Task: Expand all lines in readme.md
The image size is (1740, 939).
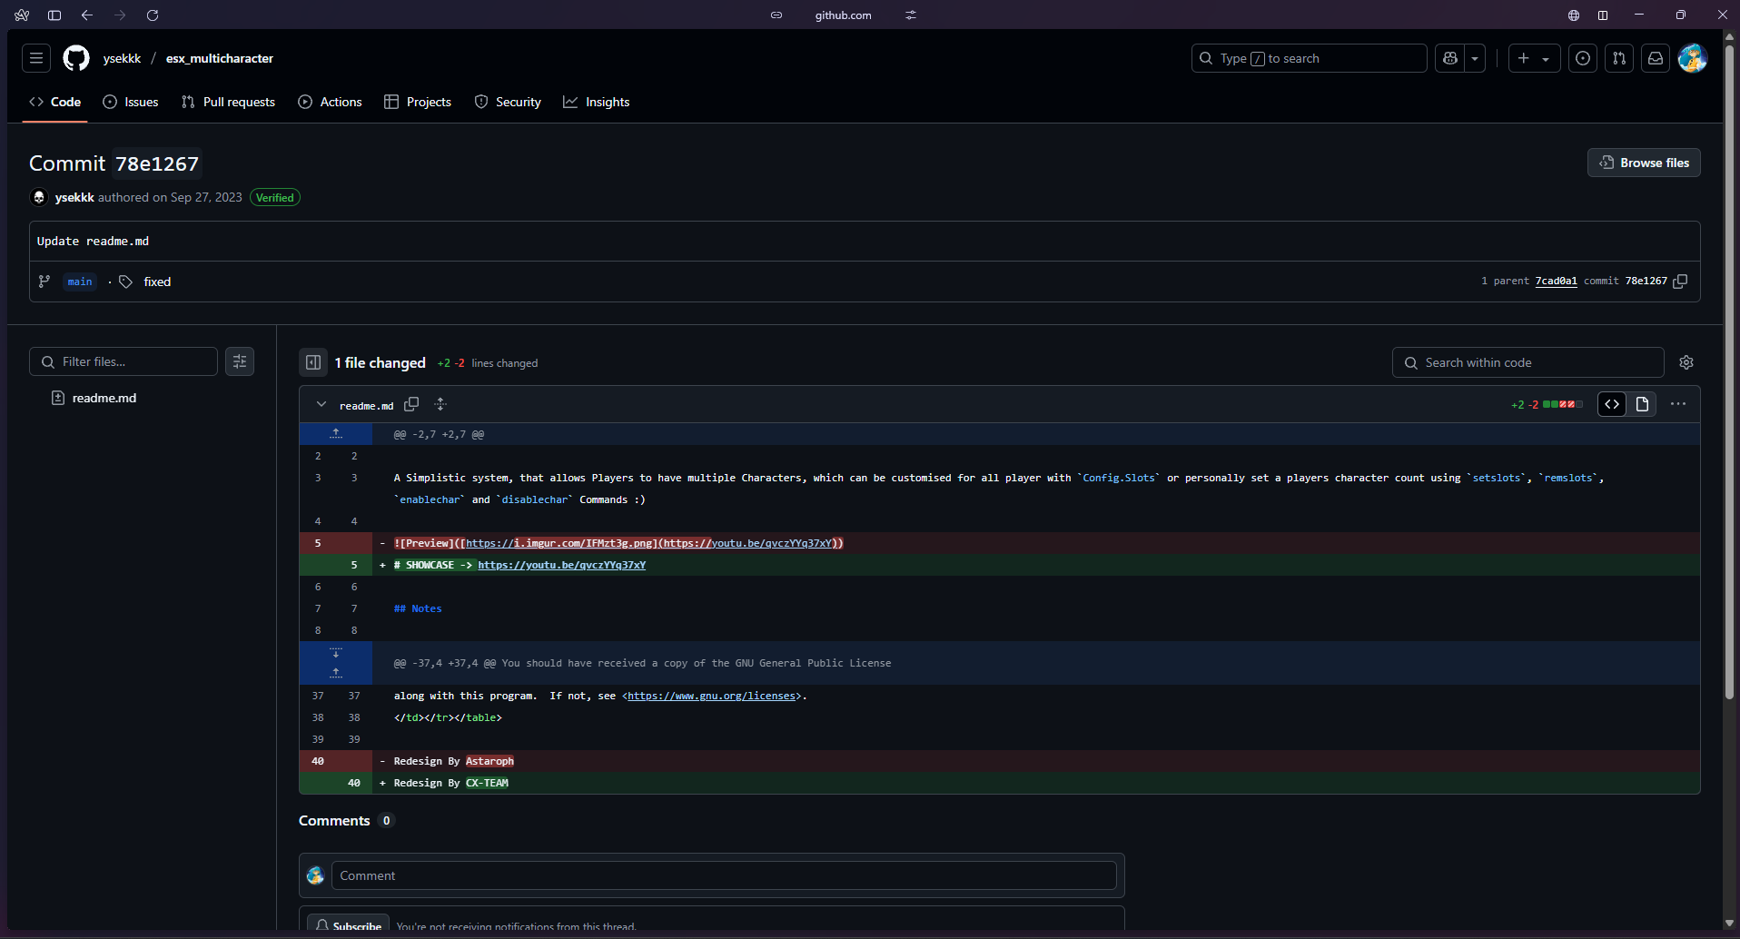Action: (x=440, y=404)
